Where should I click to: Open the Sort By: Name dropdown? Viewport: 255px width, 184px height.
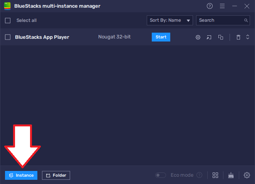(169, 20)
